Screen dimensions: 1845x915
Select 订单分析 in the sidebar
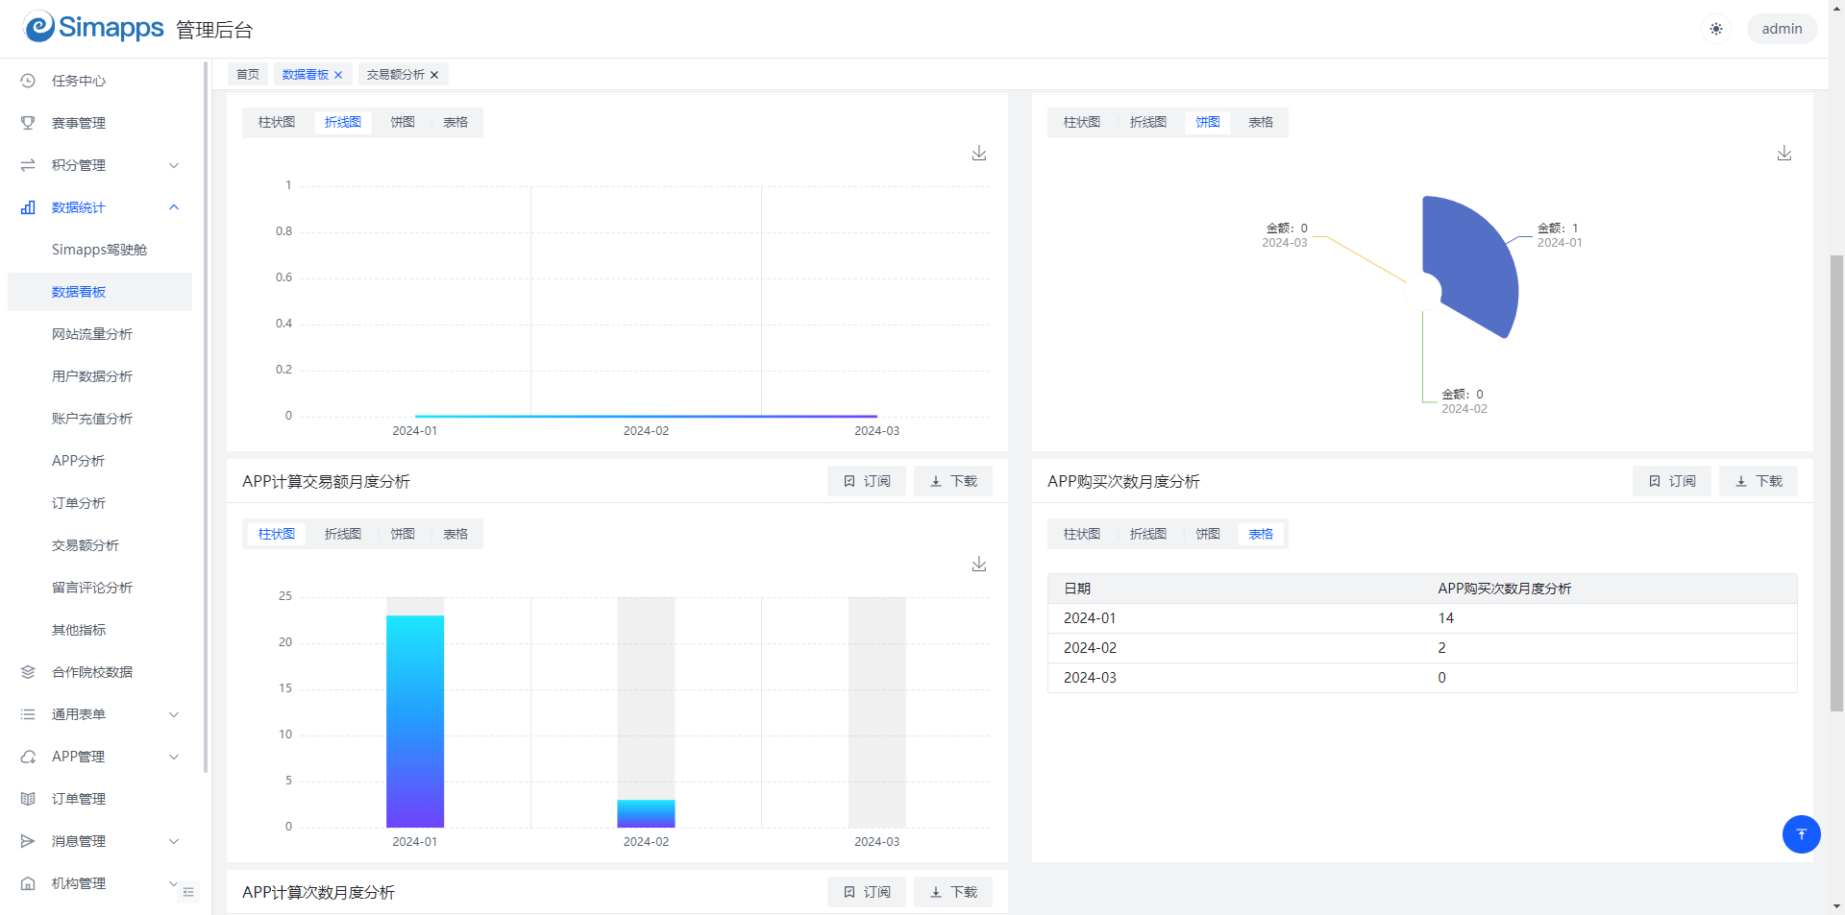point(99,503)
